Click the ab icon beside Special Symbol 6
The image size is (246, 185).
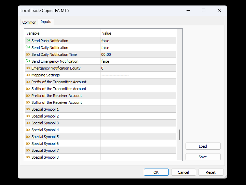(x=28, y=143)
